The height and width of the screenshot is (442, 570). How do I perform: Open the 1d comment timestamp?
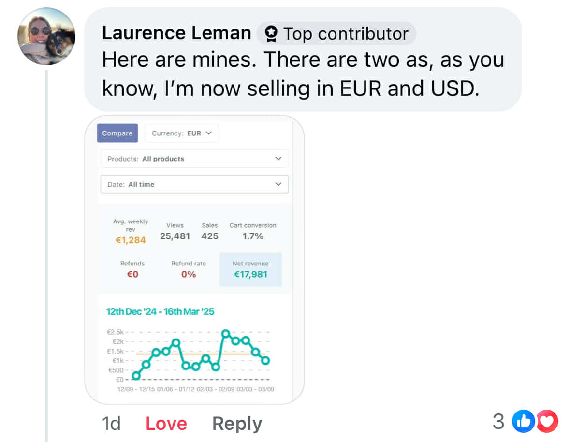[x=111, y=424]
